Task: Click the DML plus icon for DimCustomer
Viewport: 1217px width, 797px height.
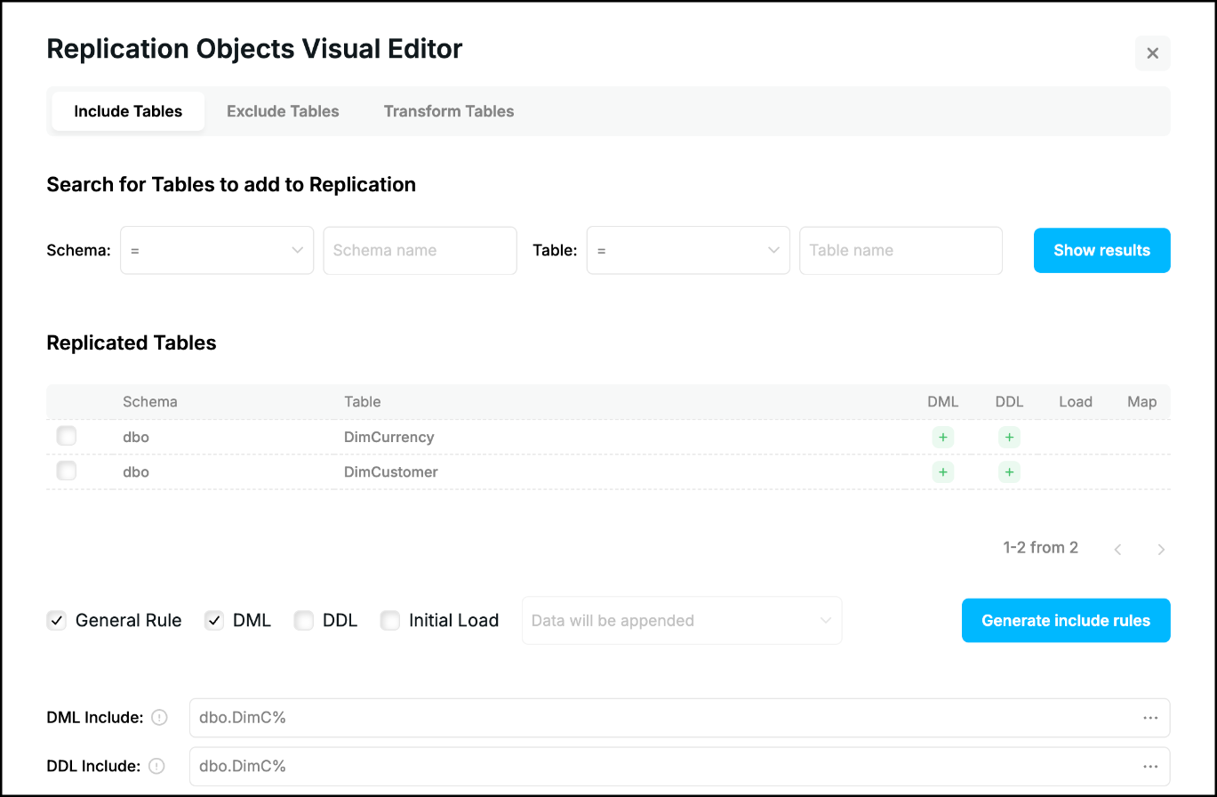Action: coord(942,471)
